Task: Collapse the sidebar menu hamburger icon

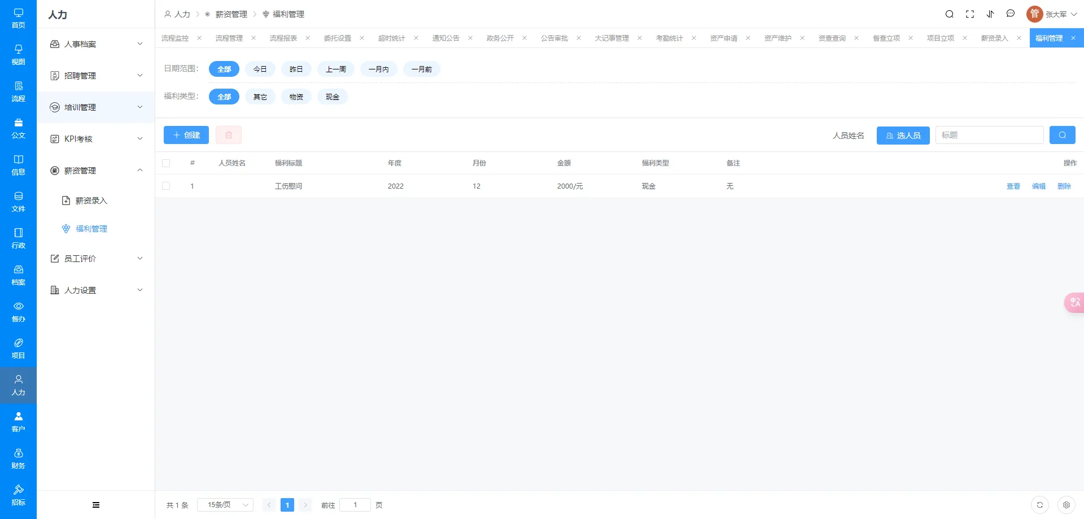Action: pos(96,505)
